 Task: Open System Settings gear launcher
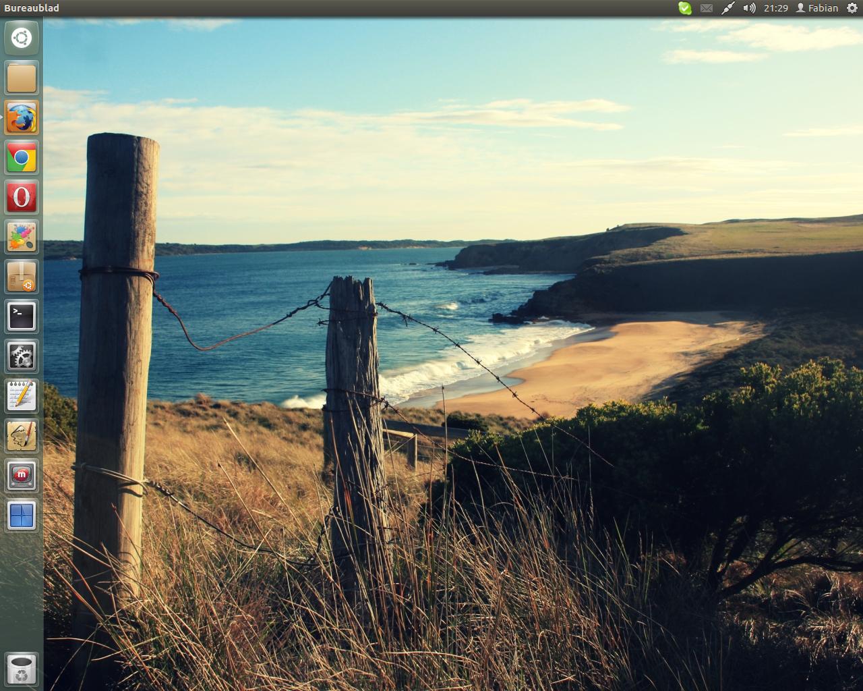tap(22, 357)
